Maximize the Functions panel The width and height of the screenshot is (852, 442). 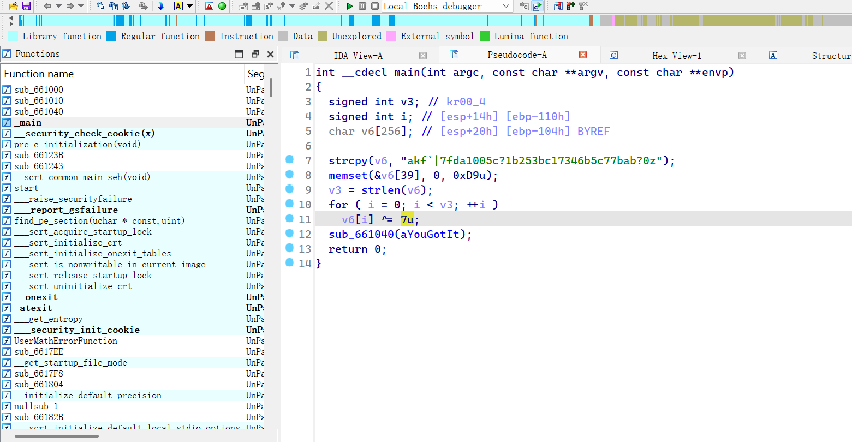coord(239,54)
